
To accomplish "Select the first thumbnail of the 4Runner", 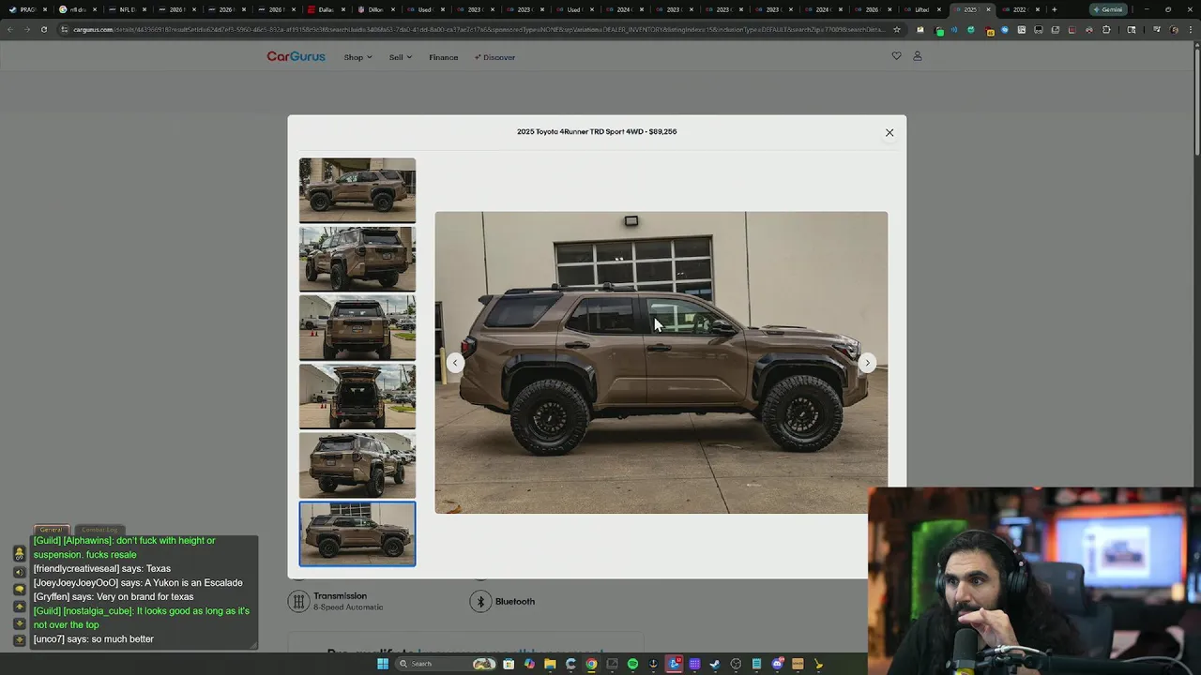I will pyautogui.click(x=357, y=190).
